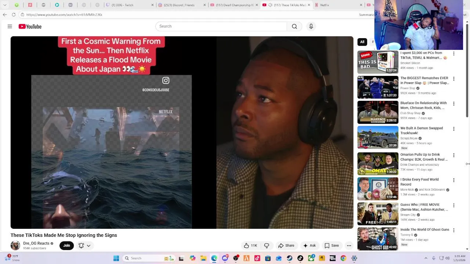This screenshot has width=470, height=264.
Task: Select the All filter chip
Action: tap(362, 42)
